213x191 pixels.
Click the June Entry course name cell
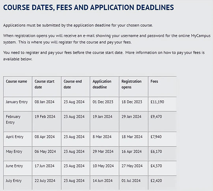(15, 166)
